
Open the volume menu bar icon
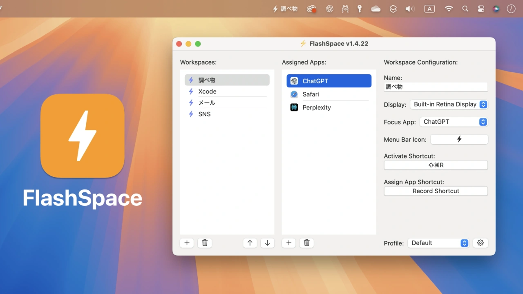410,9
